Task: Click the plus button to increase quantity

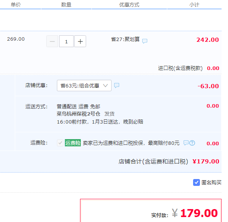Action: click(x=80, y=41)
